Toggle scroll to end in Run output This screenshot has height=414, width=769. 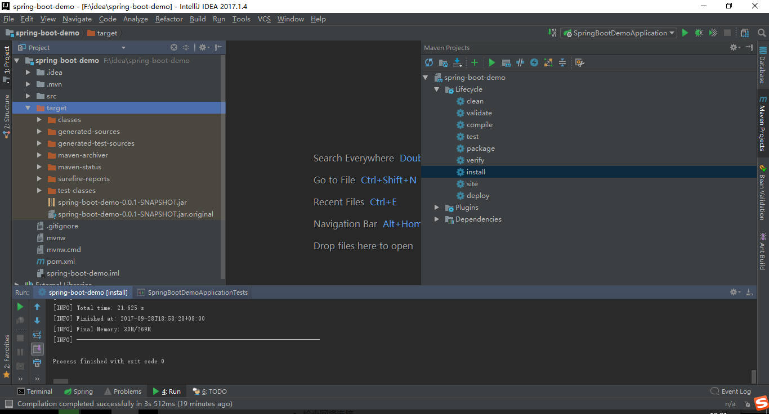pyautogui.click(x=38, y=348)
